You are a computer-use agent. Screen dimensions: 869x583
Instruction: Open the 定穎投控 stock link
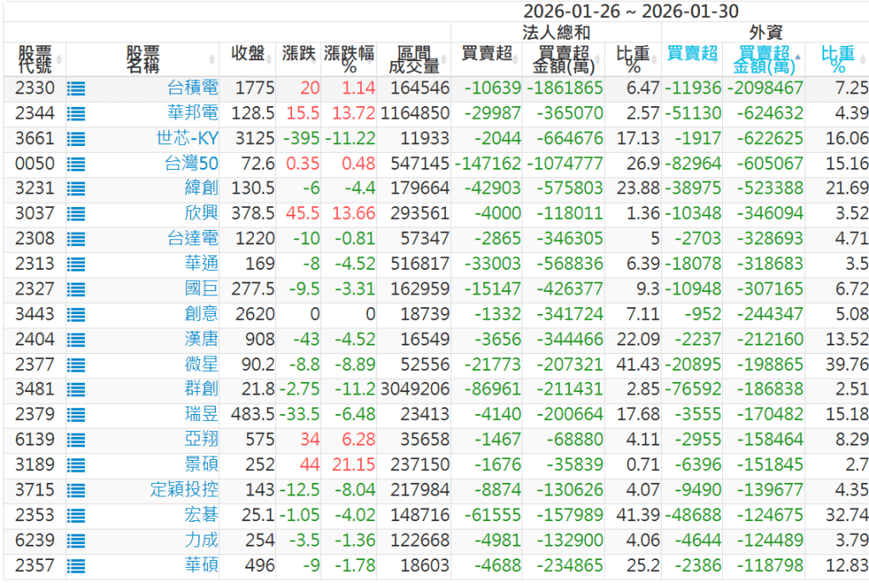(184, 491)
